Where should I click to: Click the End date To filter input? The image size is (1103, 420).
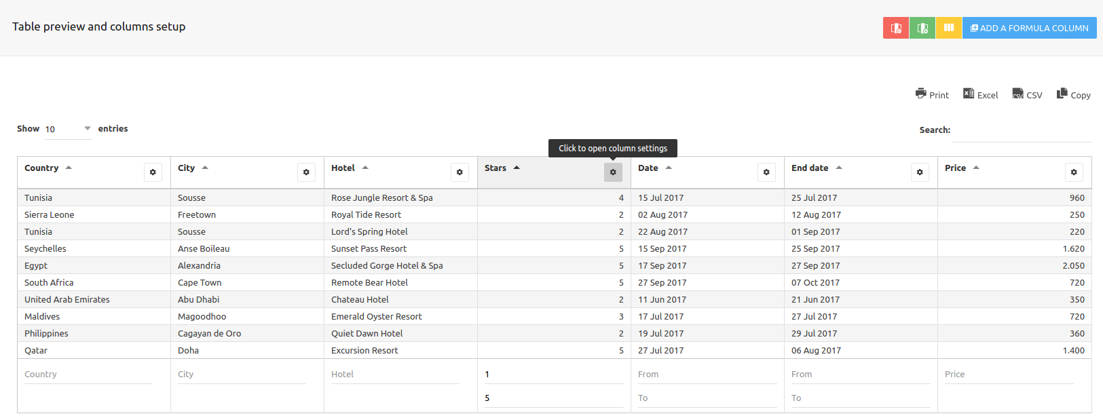click(x=861, y=398)
